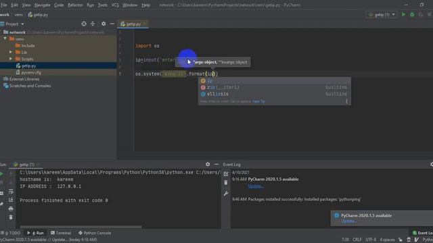
Task: Clear Event Log with trash icon
Action: pyautogui.click(x=226, y=182)
